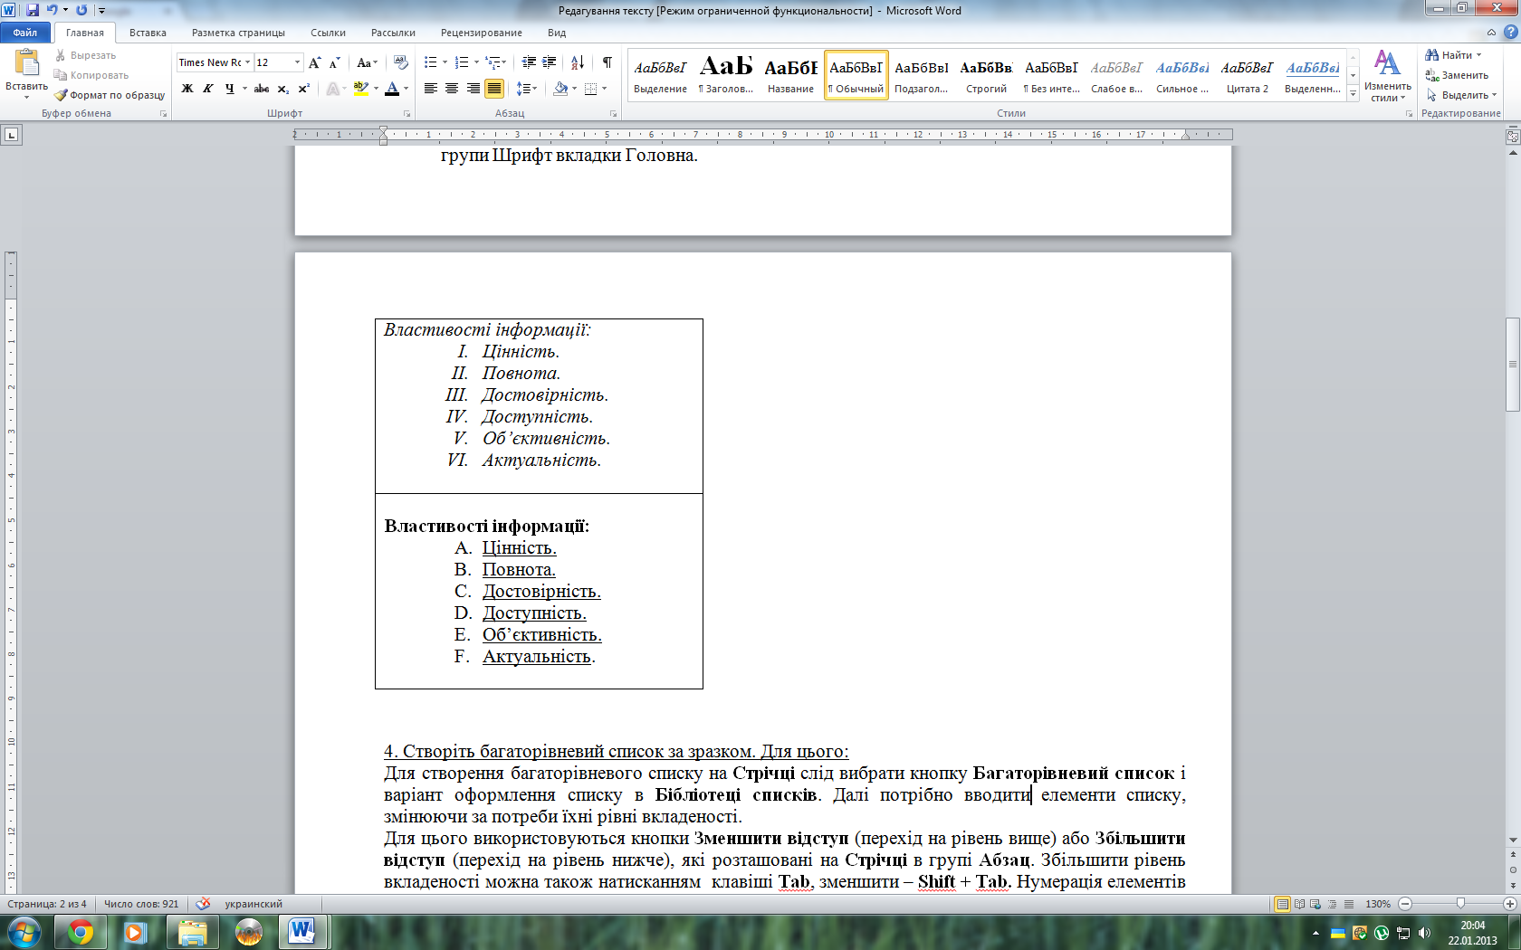Viewport: 1521px width, 950px height.
Task: Toggle show paragraph marks (¶)
Action: point(607,62)
